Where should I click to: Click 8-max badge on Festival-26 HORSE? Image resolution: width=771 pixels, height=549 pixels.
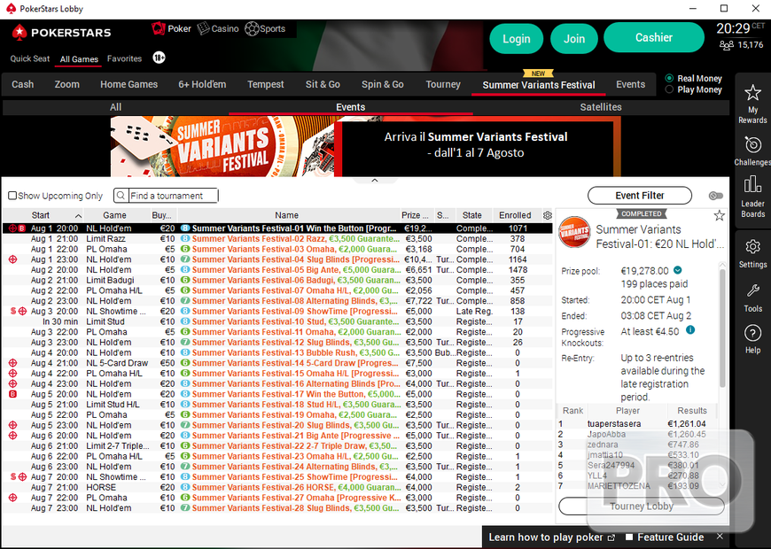point(185,488)
